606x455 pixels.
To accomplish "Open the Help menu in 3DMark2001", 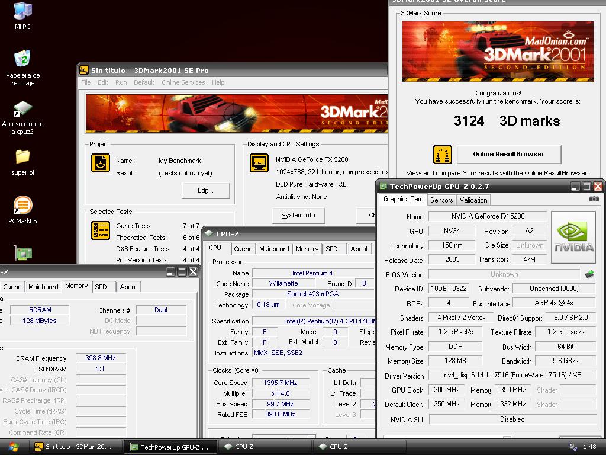I will tap(218, 82).
